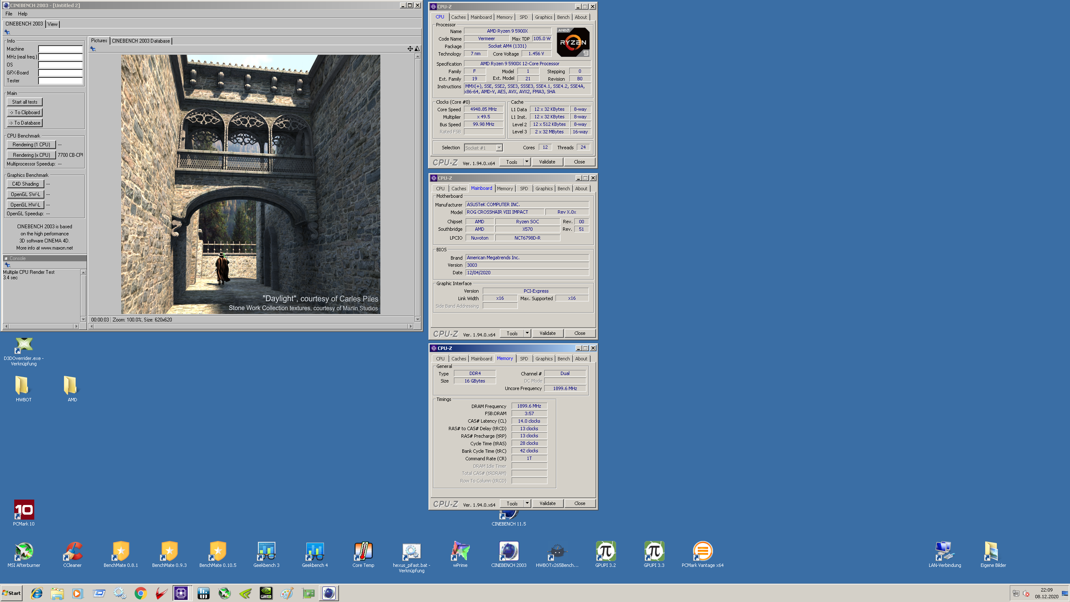Viewport: 1070px width, 602px height.
Task: Open the PCMark 10 desktop icon
Action: tap(24, 513)
